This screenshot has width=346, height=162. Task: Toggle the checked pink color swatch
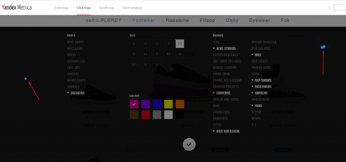[134, 104]
